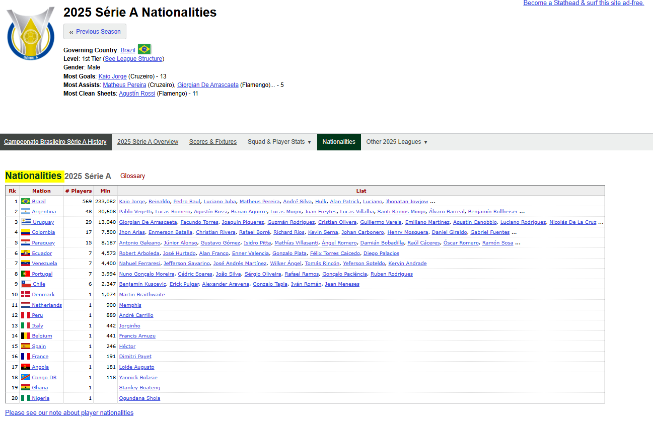This screenshot has width=653, height=425.
Task: Open Kaio Jorge in the Most Goals line
Action: (x=113, y=76)
